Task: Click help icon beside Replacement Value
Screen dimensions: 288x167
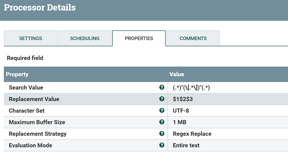Action: 162,99
